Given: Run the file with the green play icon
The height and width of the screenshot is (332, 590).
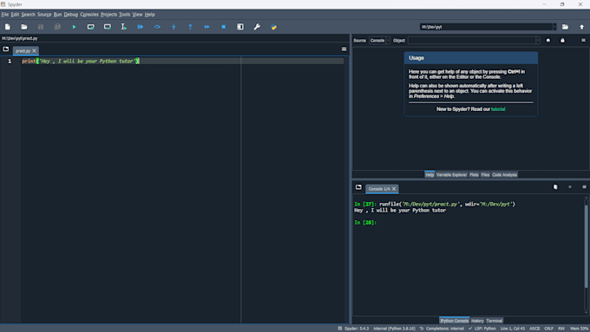Looking at the screenshot, I should point(74,27).
